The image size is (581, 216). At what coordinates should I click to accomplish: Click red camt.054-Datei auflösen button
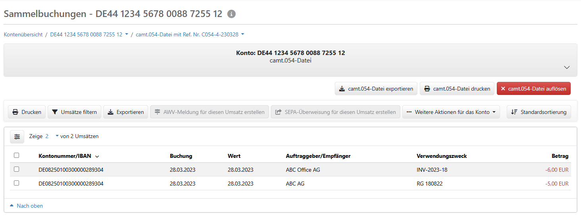tap(534, 89)
